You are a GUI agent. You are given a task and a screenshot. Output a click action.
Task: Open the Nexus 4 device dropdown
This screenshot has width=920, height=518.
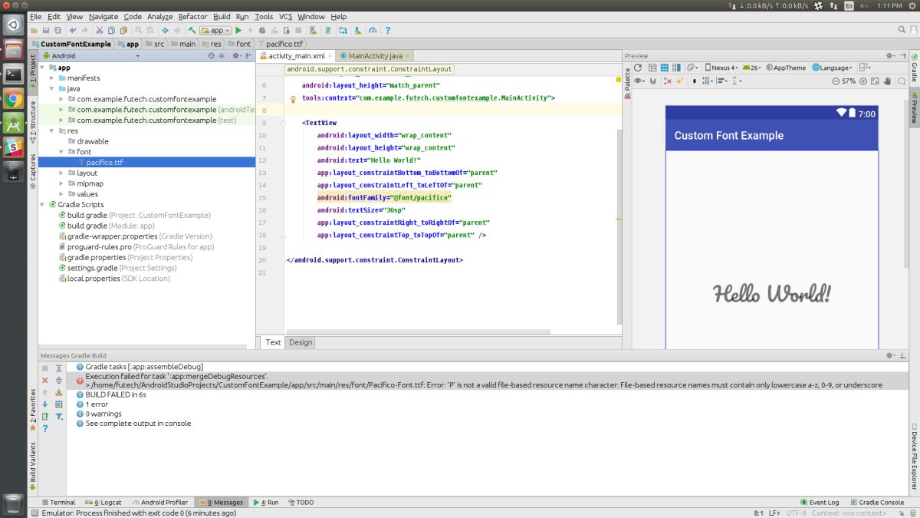point(721,68)
